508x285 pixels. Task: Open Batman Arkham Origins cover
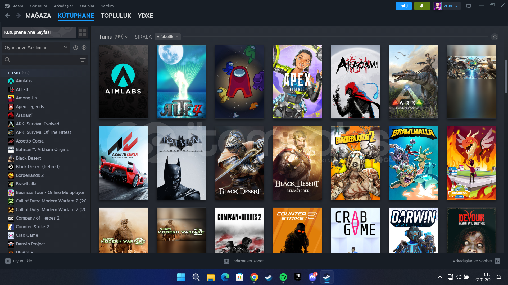181,163
